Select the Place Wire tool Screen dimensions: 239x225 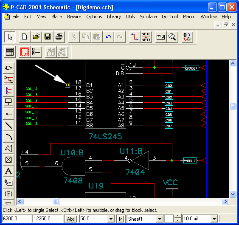click(8, 79)
